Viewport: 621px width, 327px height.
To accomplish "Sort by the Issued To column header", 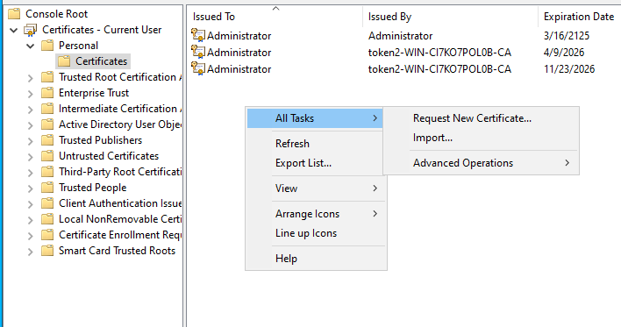I will tap(275, 17).
